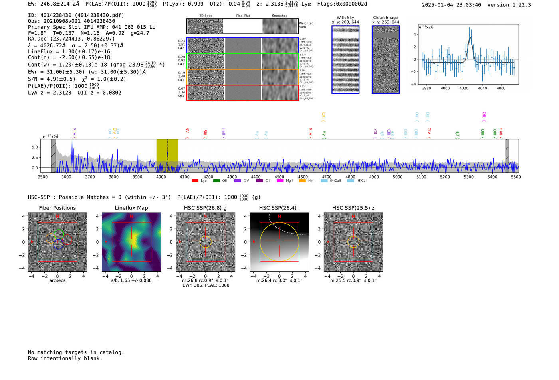Viewport: 559px width, 380px height.
Task: Click the 'EWr: 306, PLAE: 1000' caption
Action: (x=206, y=285)
